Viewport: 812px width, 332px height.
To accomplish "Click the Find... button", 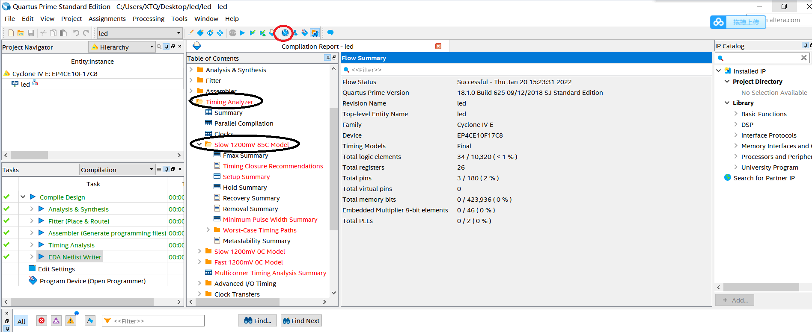I will click(x=257, y=320).
